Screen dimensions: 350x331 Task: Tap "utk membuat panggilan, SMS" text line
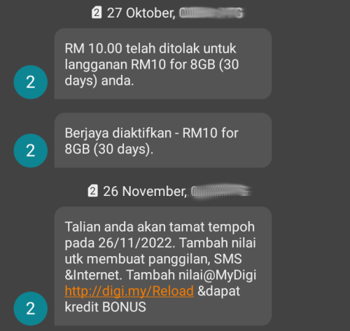point(153,259)
